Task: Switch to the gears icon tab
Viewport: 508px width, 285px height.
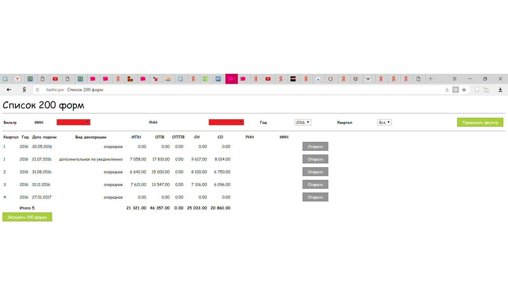Action: point(155,79)
